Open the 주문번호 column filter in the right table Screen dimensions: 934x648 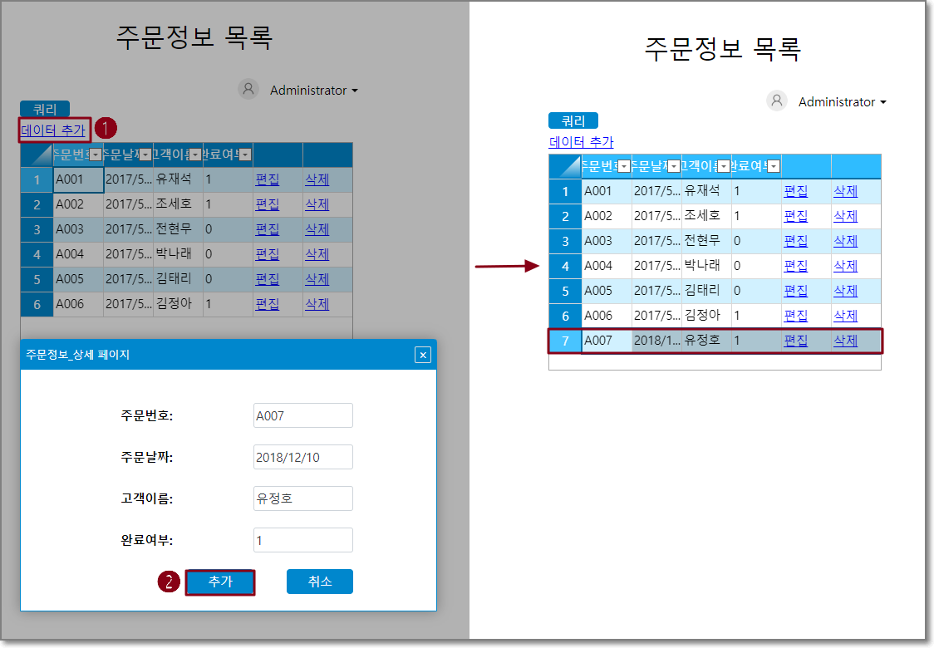[x=624, y=167]
